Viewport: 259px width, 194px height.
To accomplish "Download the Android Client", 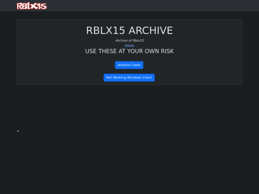I will tap(129, 65).
